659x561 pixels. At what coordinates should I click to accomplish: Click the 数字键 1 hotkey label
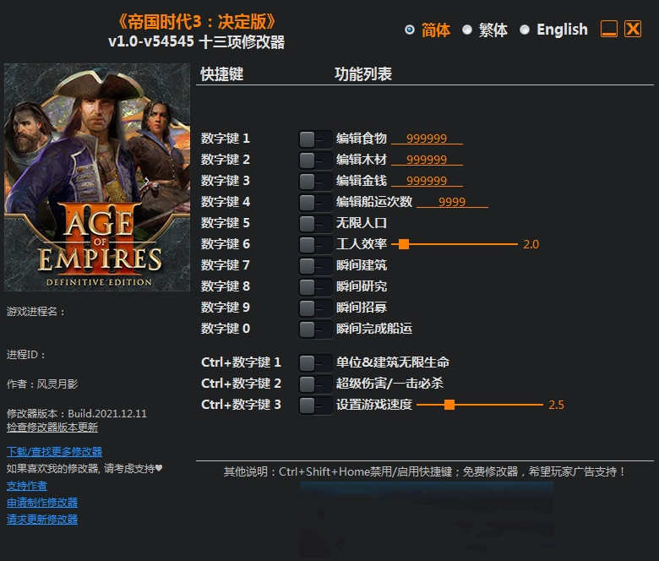[x=226, y=139]
